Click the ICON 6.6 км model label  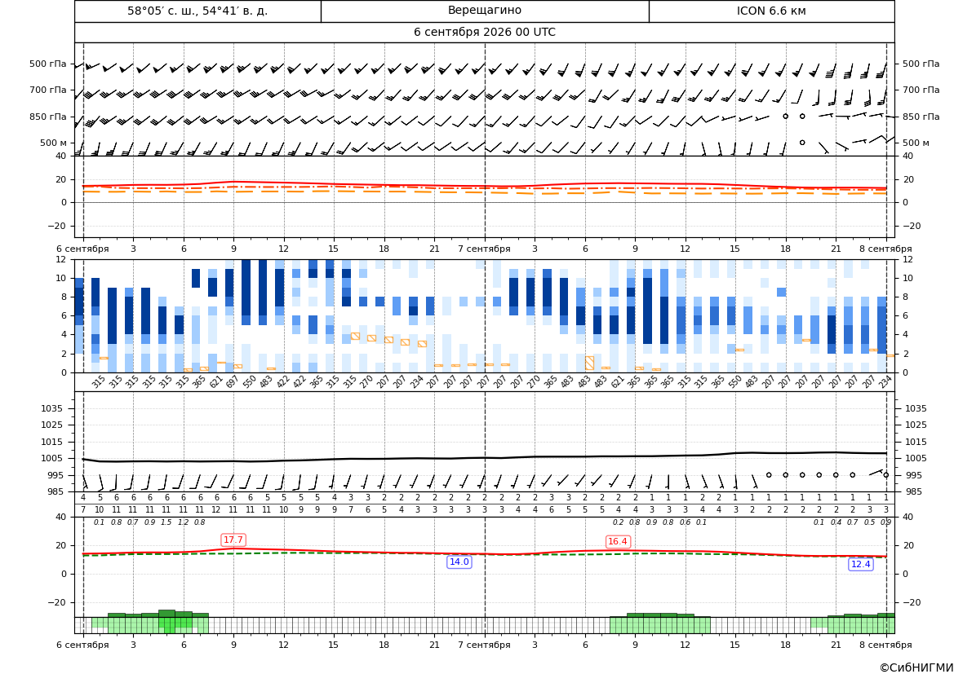coord(771,11)
